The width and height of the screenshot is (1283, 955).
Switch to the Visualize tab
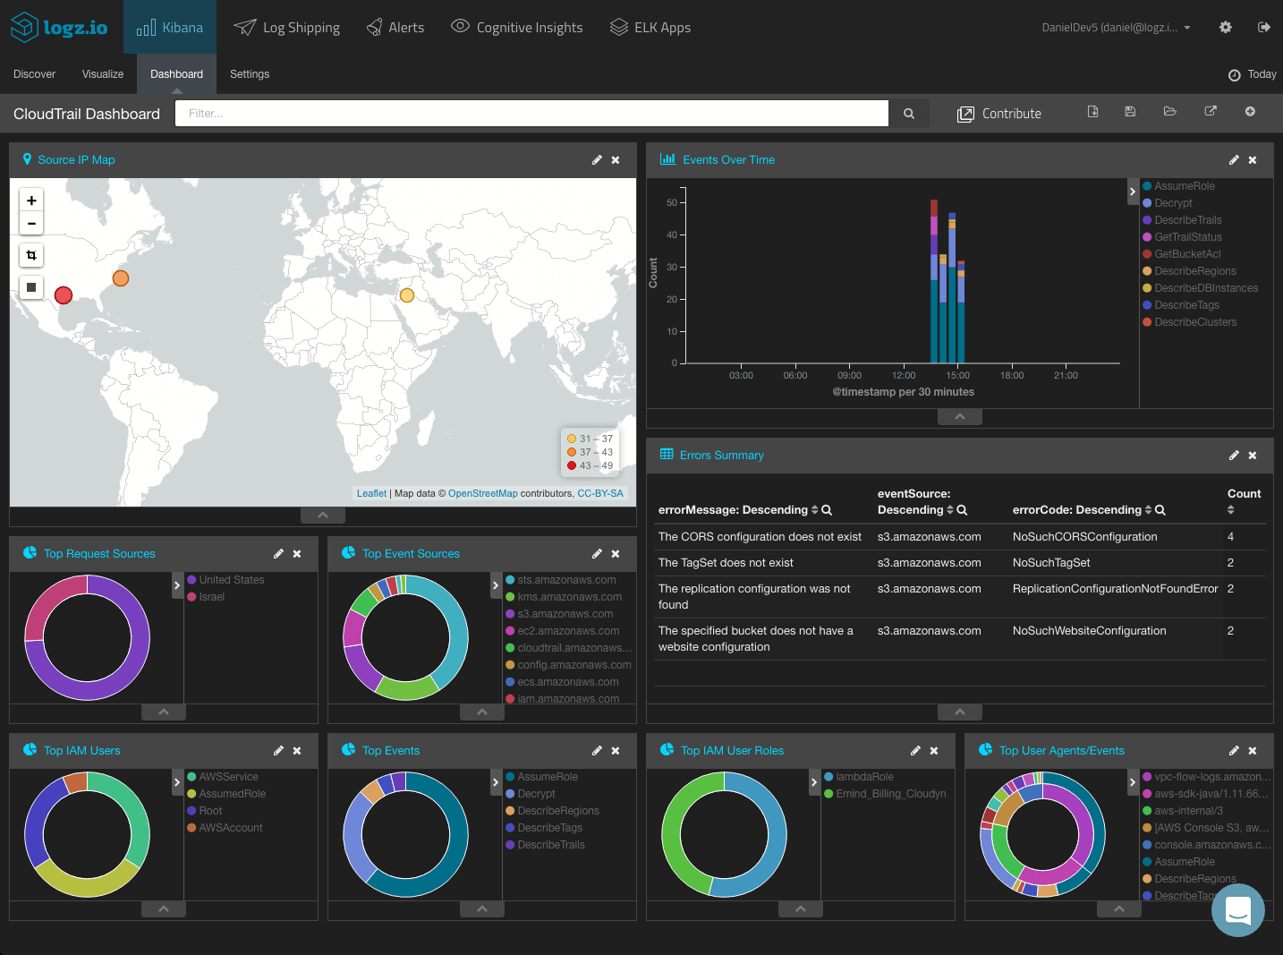(103, 74)
